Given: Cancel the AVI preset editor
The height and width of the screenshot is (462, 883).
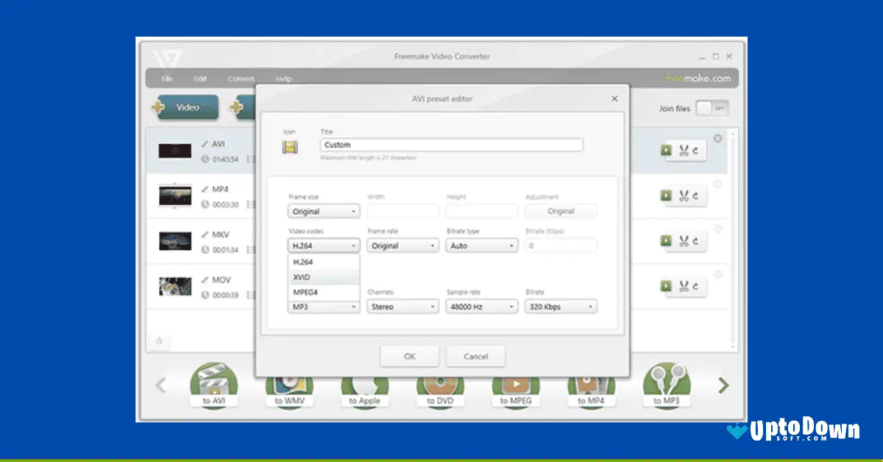Looking at the screenshot, I should pyautogui.click(x=475, y=356).
